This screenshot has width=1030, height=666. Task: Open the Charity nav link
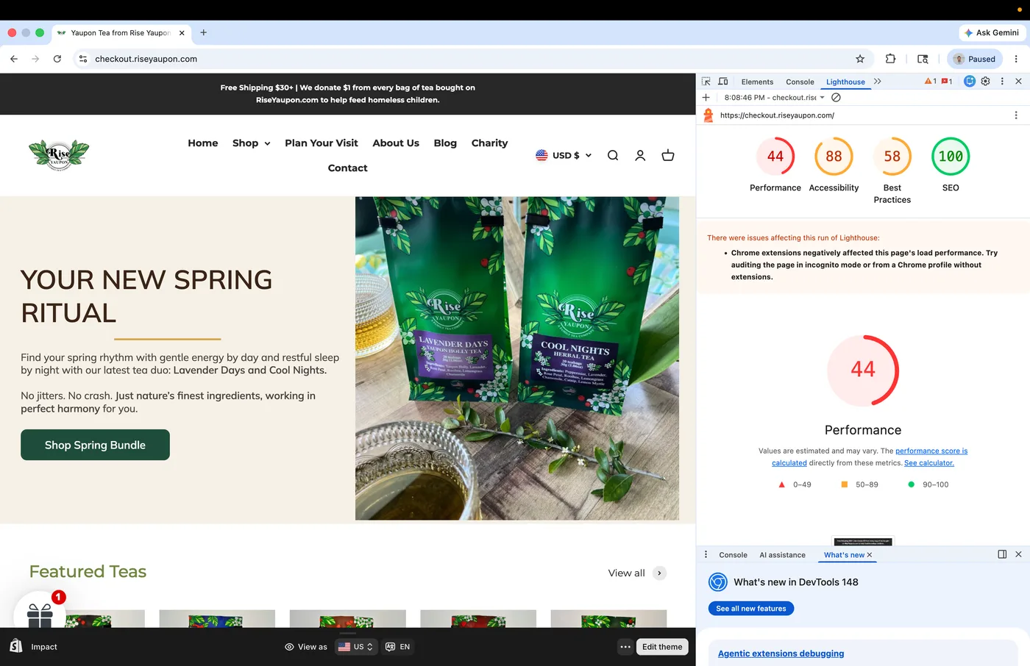489,143
